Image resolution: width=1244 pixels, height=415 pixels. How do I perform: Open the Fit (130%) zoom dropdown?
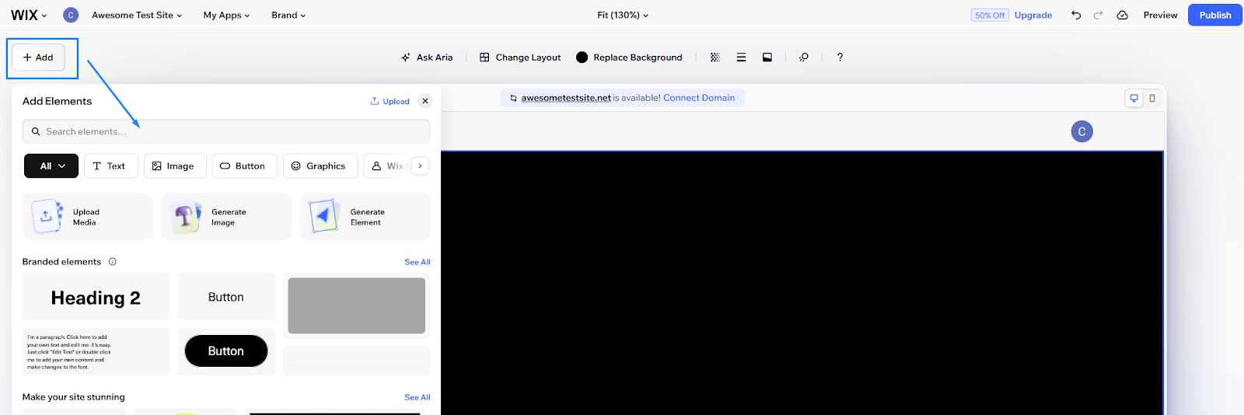pyautogui.click(x=622, y=15)
